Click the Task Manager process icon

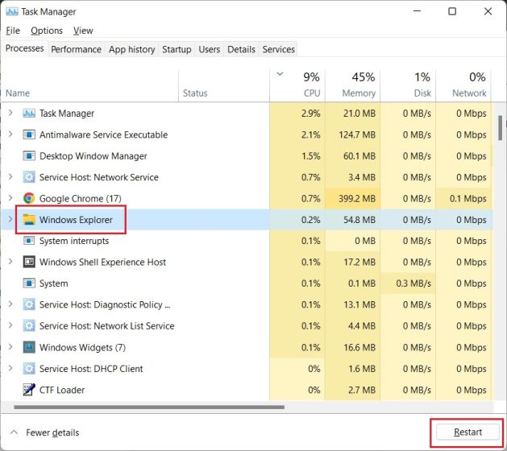29,114
